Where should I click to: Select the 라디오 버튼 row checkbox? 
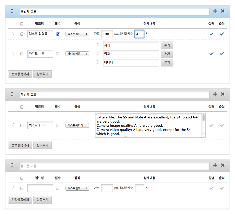[22, 54]
